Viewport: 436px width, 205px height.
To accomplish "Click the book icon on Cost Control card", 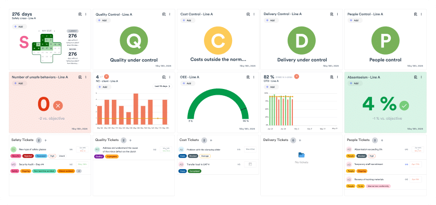I will pyautogui.click(x=248, y=14).
